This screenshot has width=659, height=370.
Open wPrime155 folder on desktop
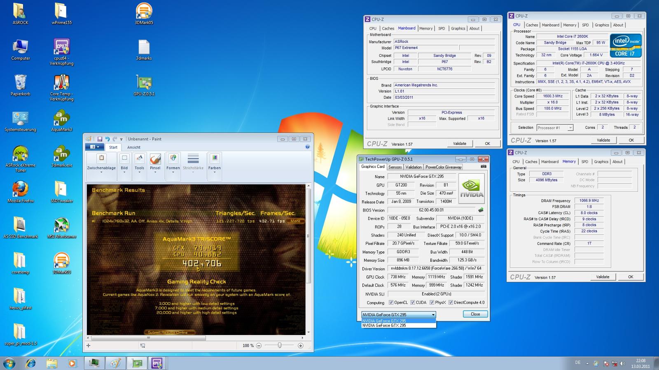[x=61, y=14]
